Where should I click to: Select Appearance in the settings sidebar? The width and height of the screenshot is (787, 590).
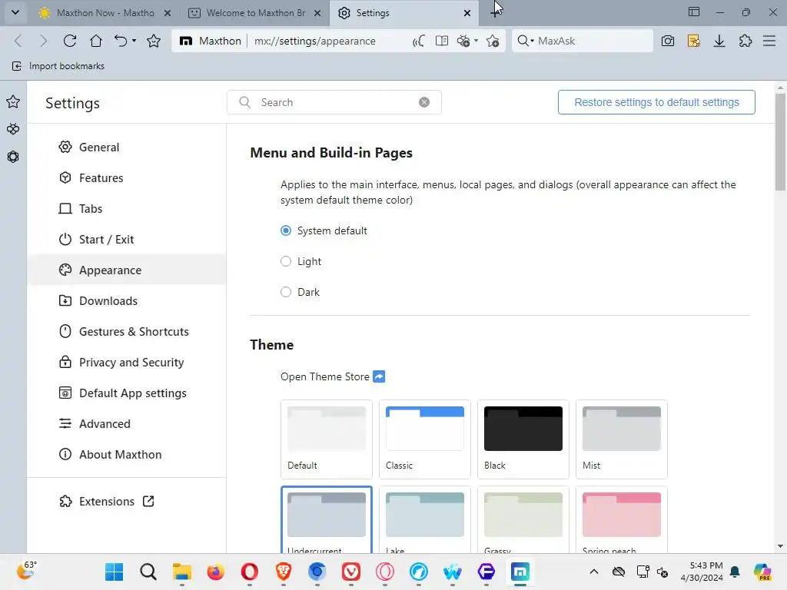pyautogui.click(x=127, y=270)
